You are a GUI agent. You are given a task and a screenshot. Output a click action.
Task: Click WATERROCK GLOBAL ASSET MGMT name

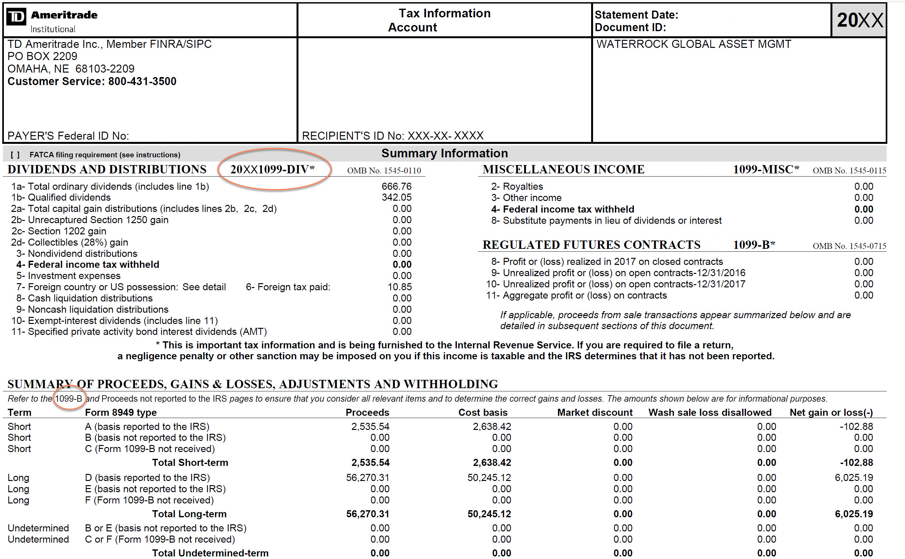tap(694, 44)
